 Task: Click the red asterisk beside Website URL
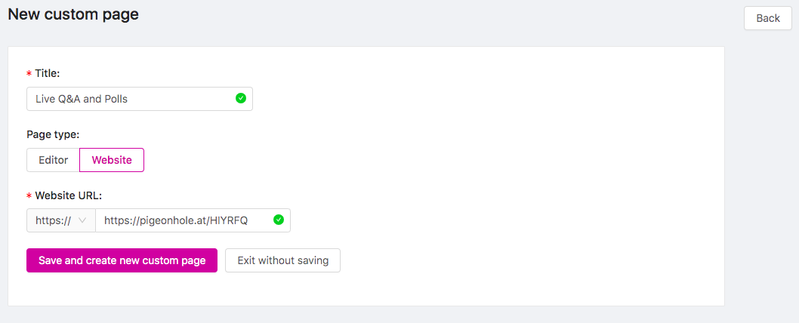point(29,196)
